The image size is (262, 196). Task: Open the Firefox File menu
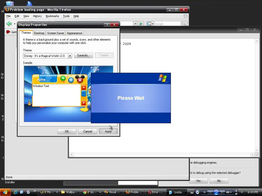(x=8, y=16)
